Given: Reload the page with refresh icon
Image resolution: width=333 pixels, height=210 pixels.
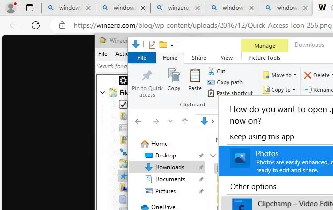Looking at the screenshot, I should tap(36, 25).
